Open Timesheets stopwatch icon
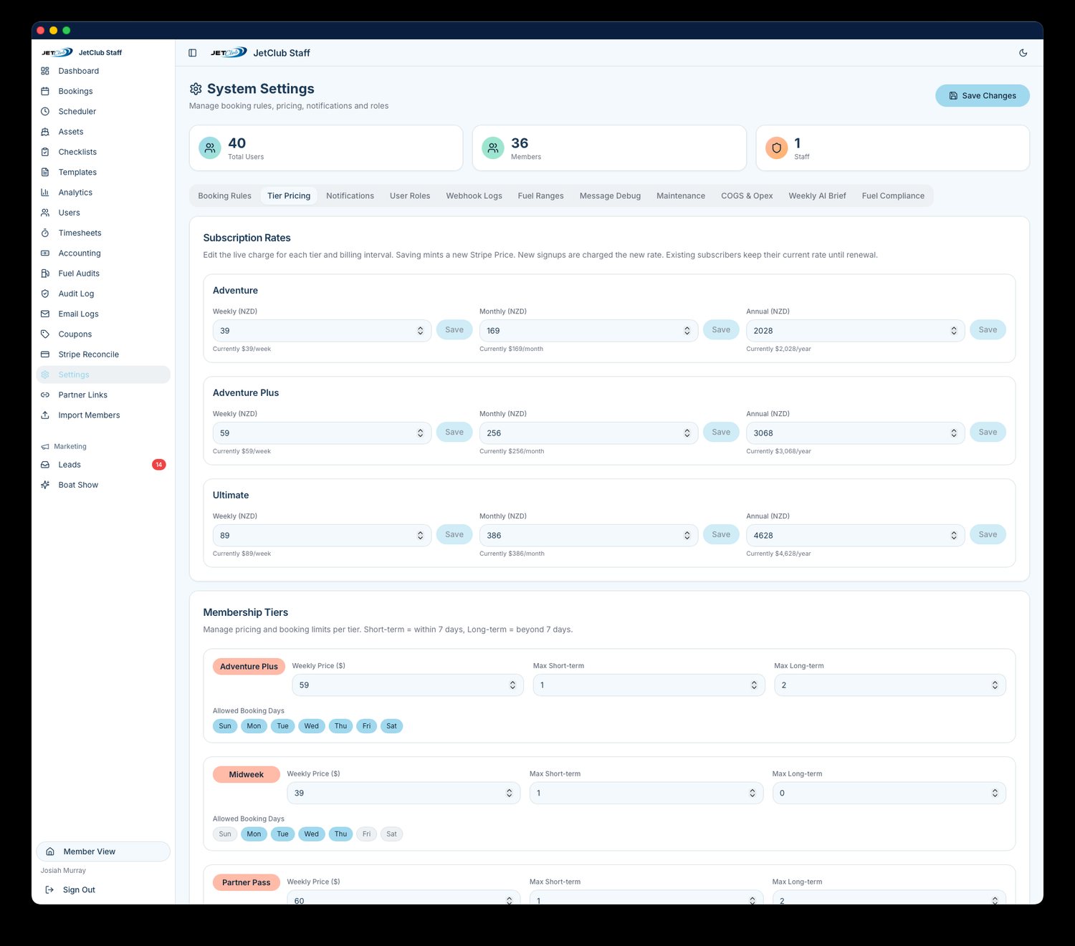The image size is (1075, 946). [45, 233]
